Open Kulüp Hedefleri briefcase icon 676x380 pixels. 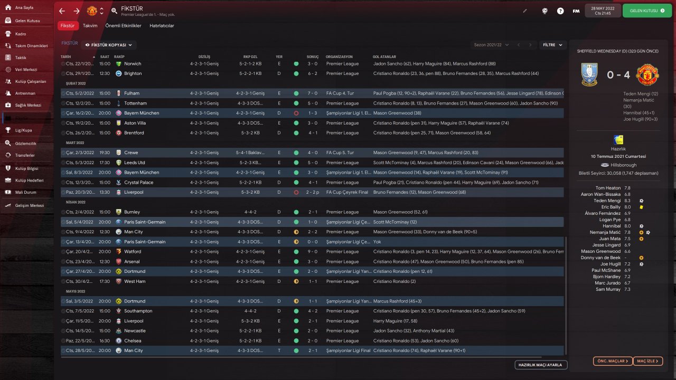pyautogui.click(x=8, y=180)
